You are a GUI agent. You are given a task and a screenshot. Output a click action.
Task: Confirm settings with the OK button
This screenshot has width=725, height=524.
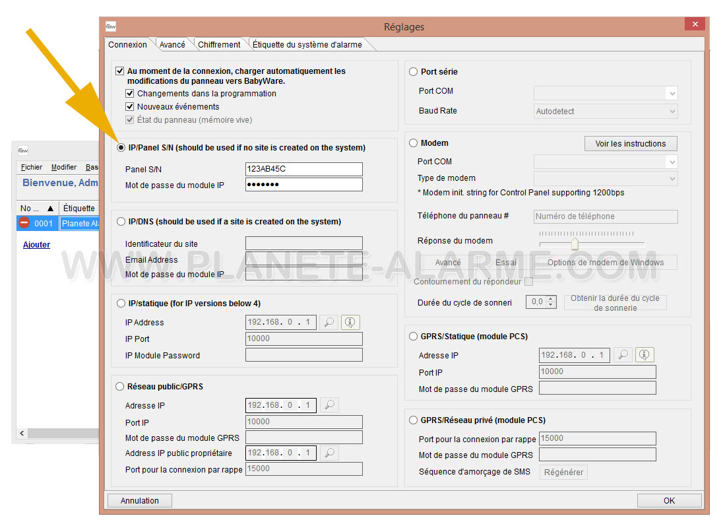point(669,500)
